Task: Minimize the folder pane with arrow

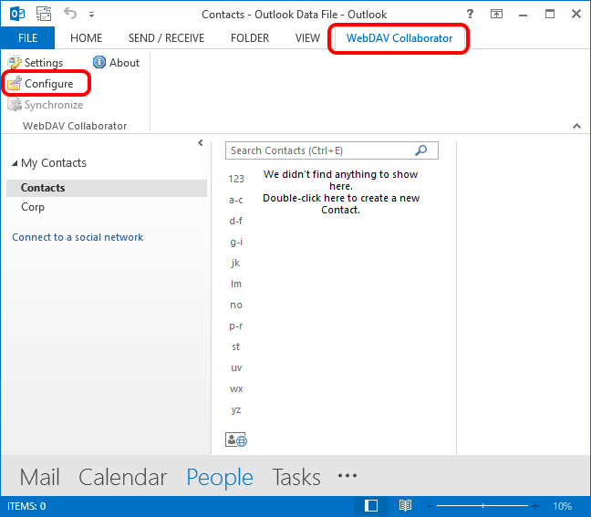Action: pyautogui.click(x=201, y=142)
